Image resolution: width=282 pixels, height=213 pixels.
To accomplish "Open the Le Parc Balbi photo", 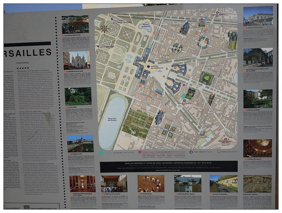I will (78, 96).
